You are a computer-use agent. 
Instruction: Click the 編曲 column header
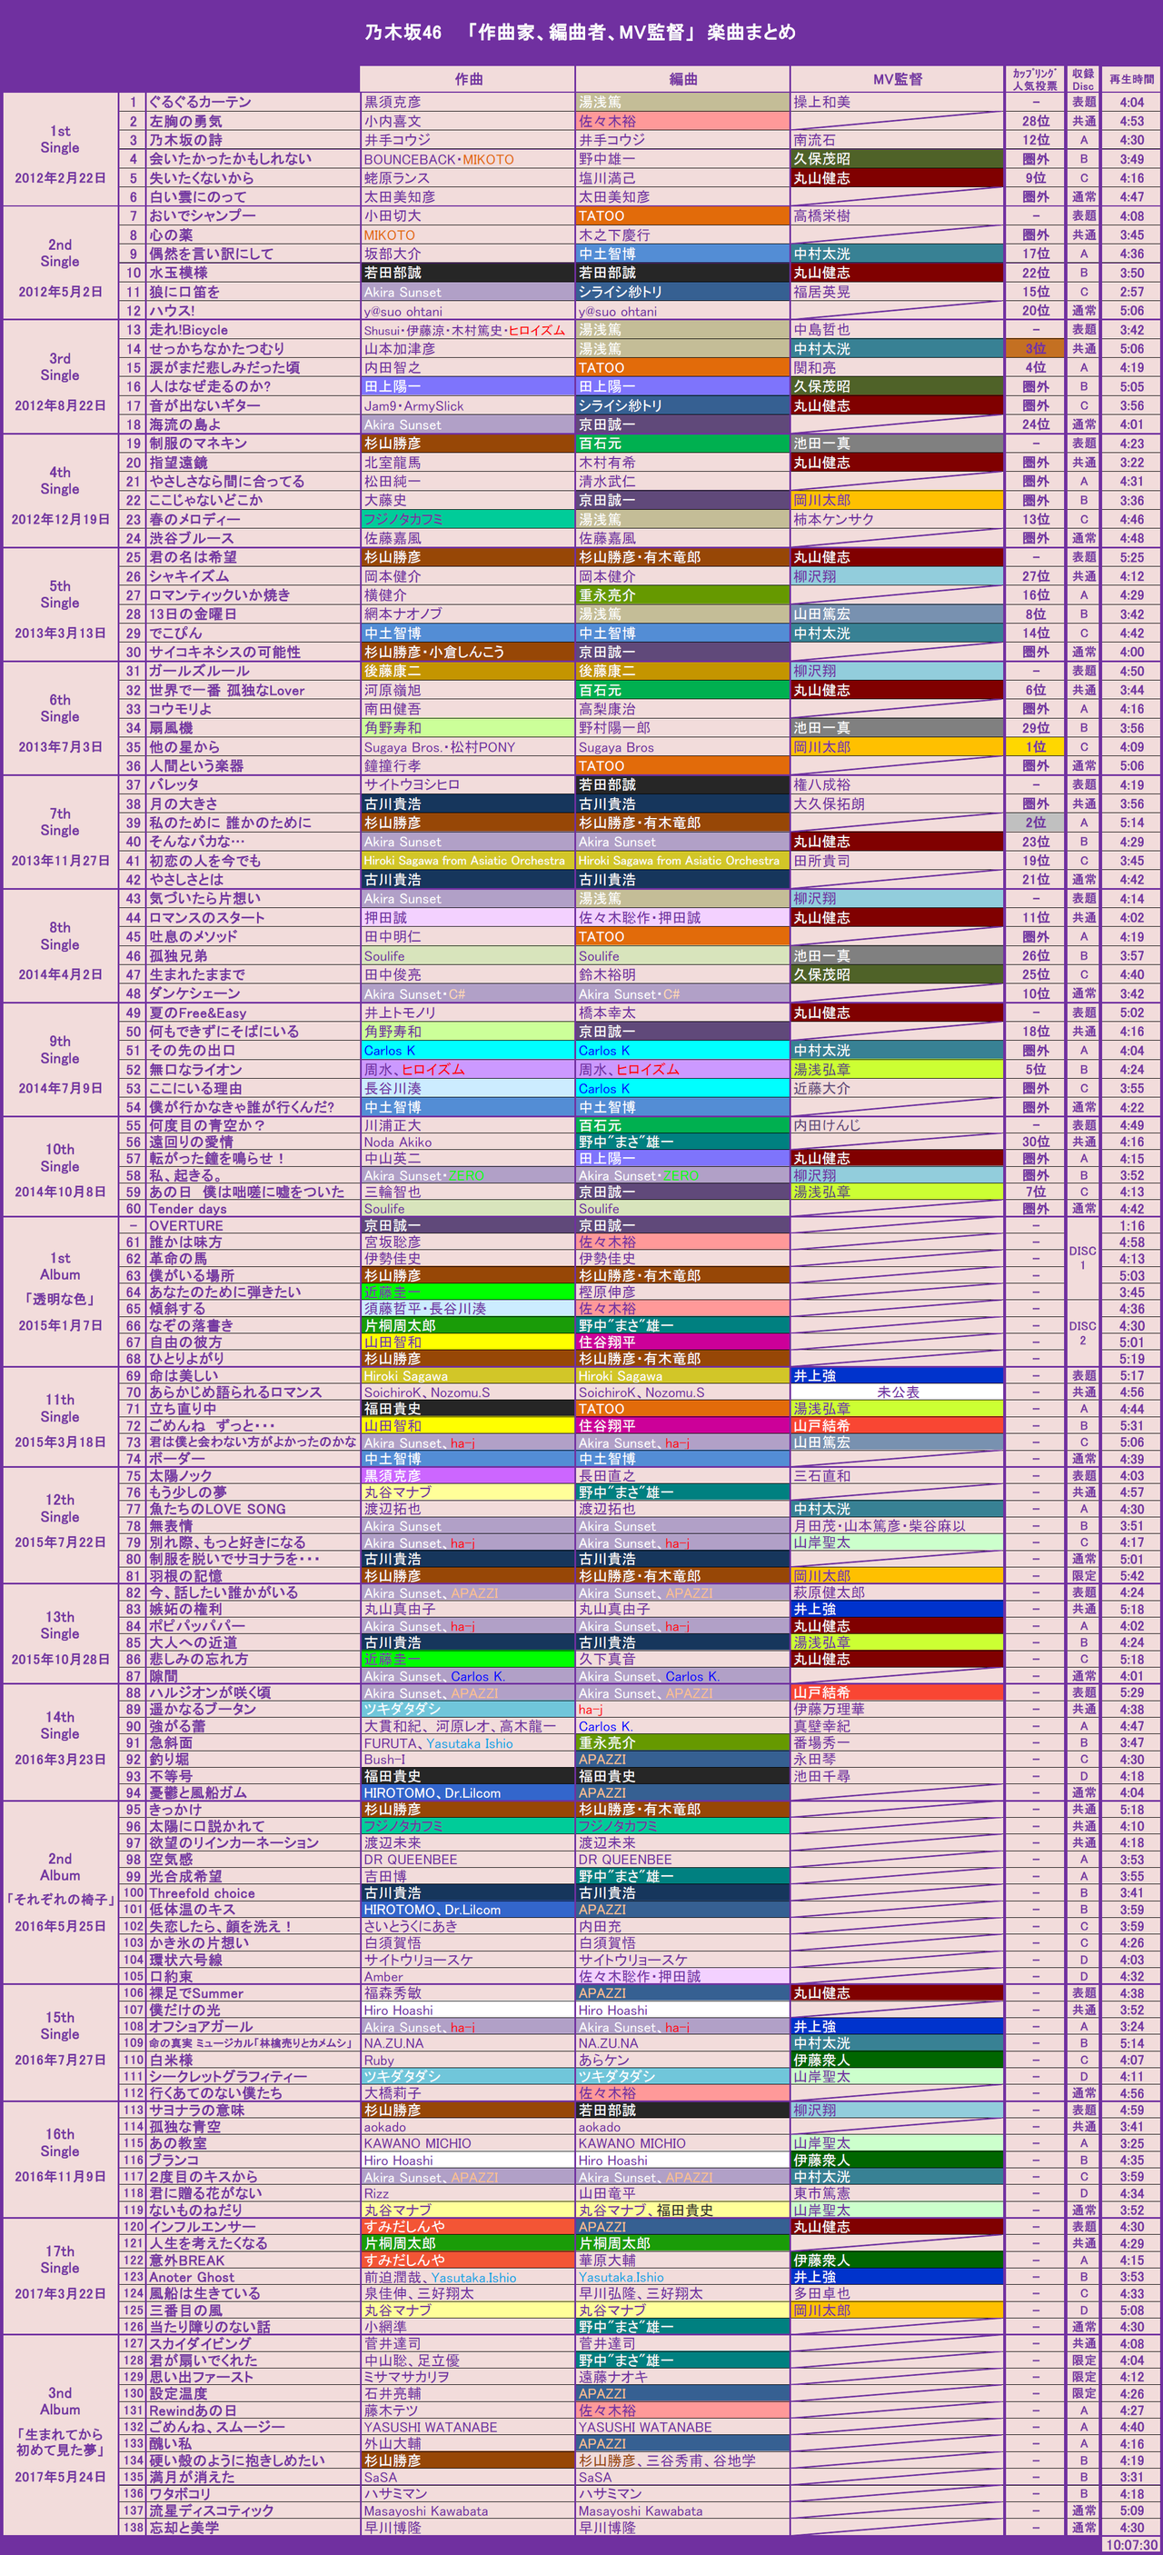tap(682, 79)
